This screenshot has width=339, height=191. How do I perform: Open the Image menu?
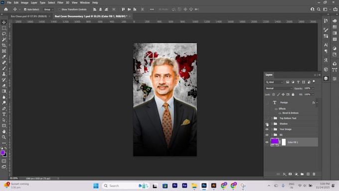[x=24, y=2]
